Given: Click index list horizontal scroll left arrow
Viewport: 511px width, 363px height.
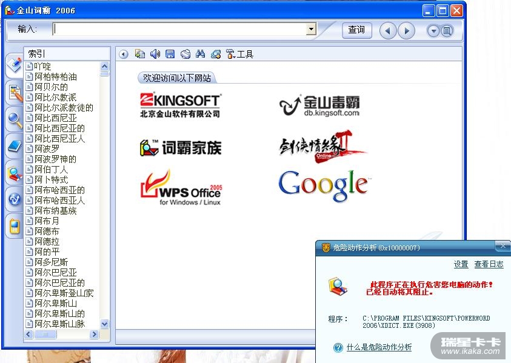Looking at the screenshot, I should coord(28,335).
